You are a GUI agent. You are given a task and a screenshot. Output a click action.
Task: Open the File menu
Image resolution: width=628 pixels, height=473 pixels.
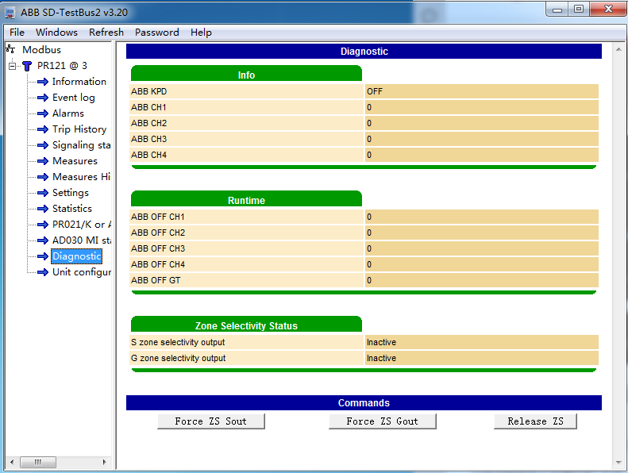click(x=17, y=33)
